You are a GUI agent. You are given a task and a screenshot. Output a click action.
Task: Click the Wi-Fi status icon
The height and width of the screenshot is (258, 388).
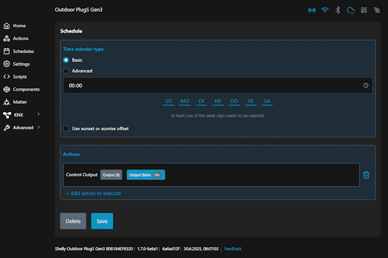325,10
